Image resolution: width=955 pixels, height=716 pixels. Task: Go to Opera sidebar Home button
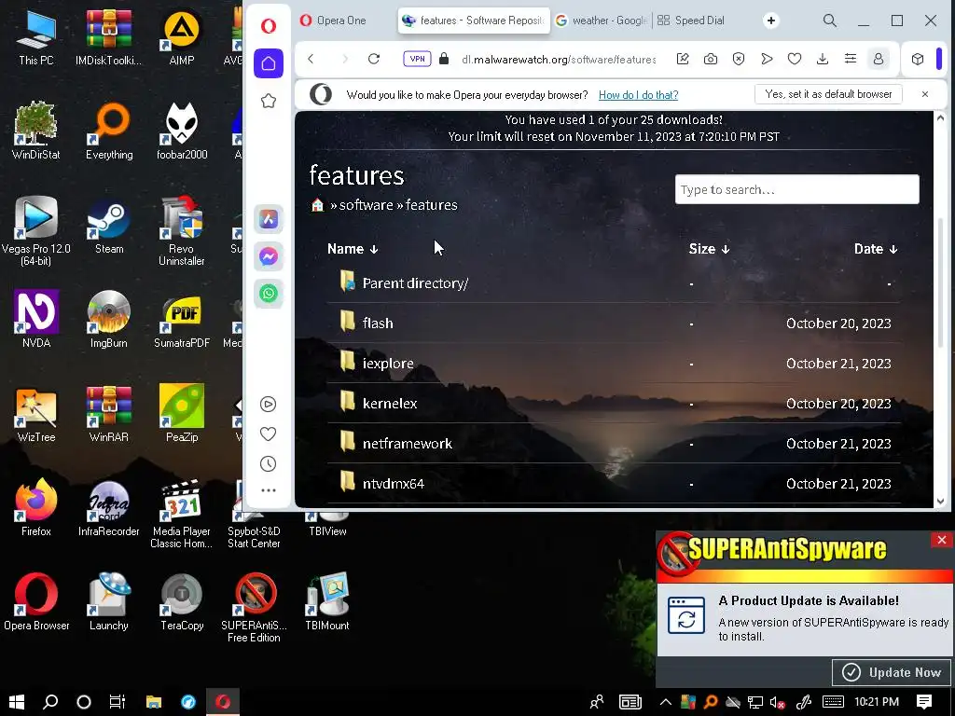pos(269,63)
